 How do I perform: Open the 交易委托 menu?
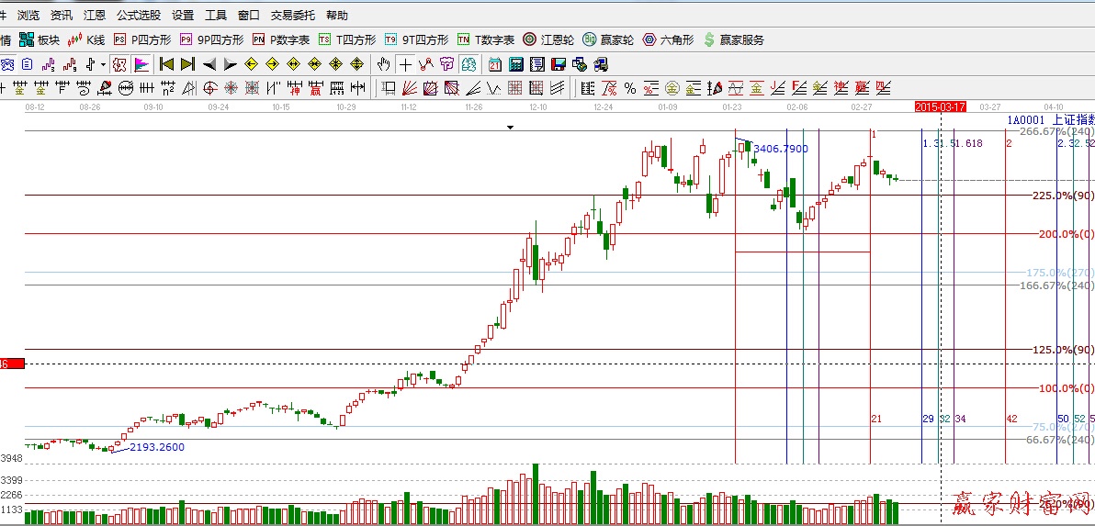click(292, 16)
